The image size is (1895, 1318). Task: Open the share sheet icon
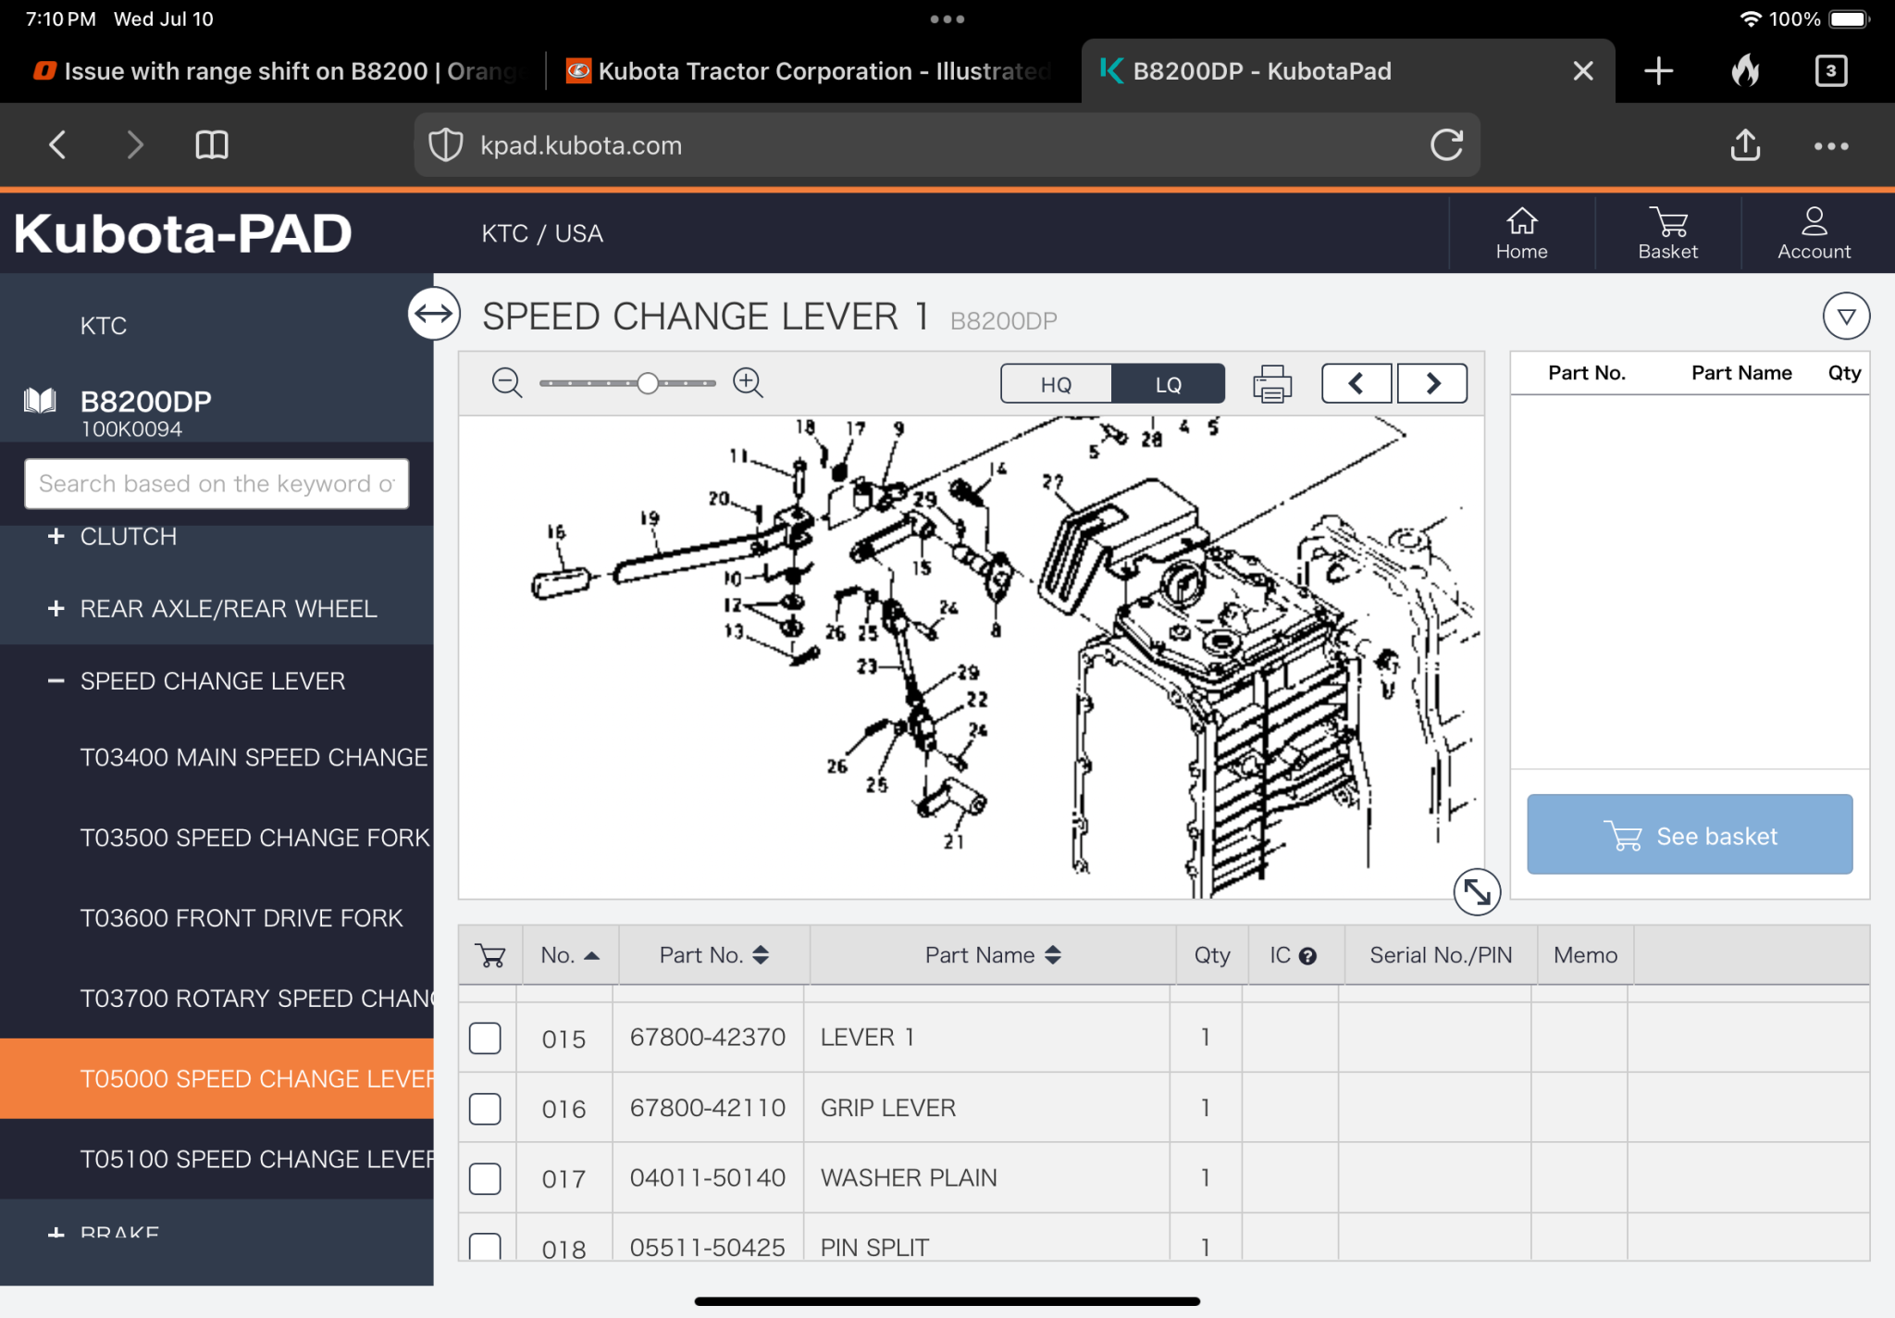1745,144
